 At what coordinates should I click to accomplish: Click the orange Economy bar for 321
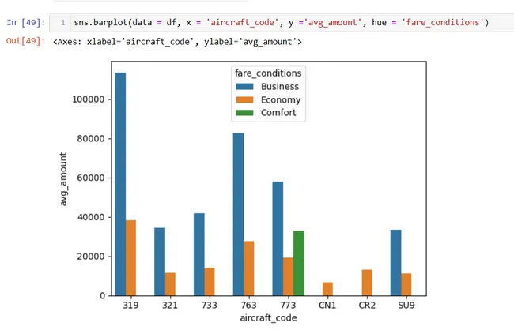[x=170, y=284]
